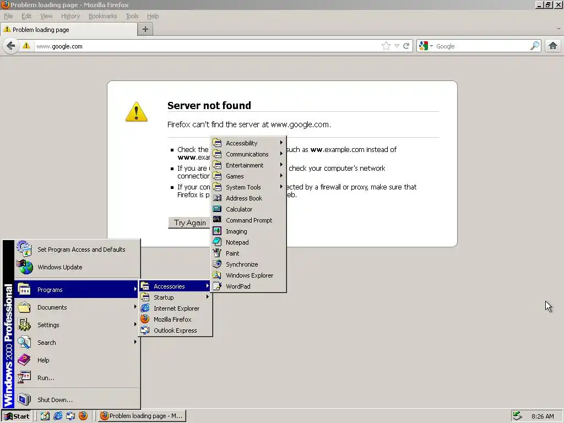The width and height of the screenshot is (564, 423).
Task: Open the search engine selector dropdown
Action: [x=426, y=46]
